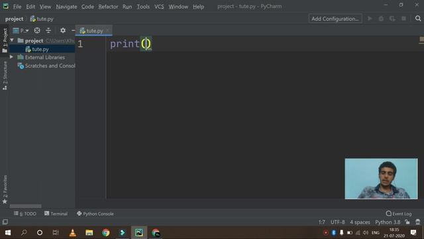Viewport: 424px width, 239px height.
Task: Click the Windows Start button
Action: 8,232
